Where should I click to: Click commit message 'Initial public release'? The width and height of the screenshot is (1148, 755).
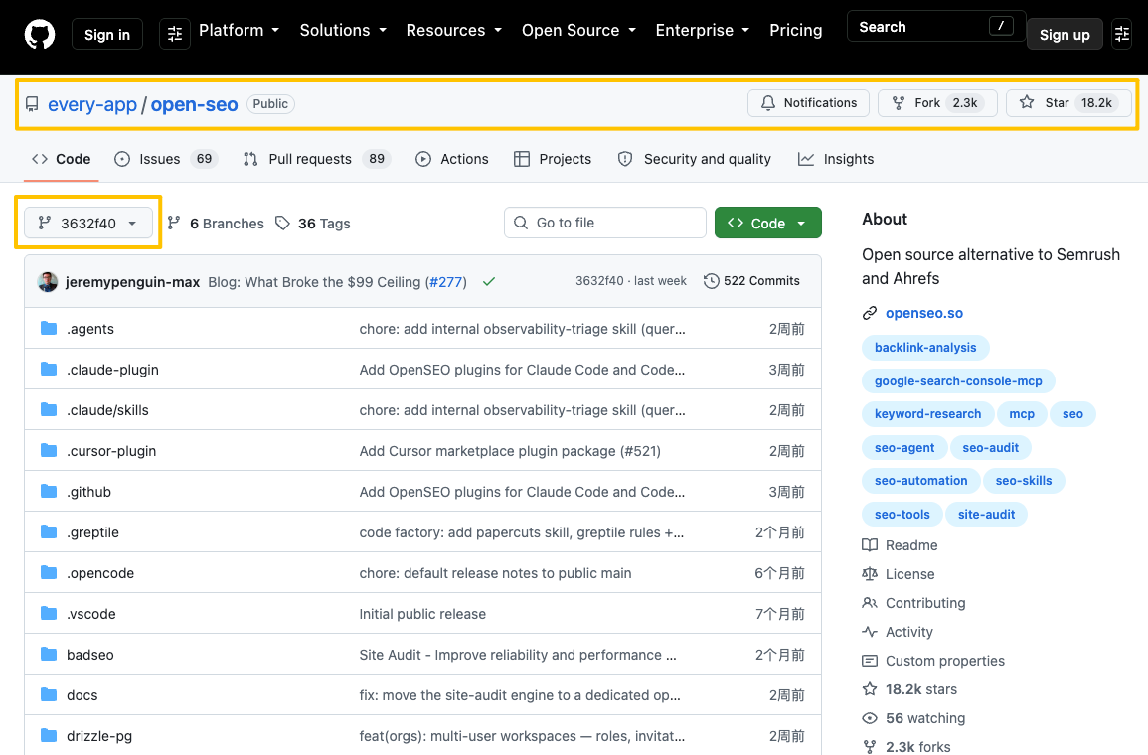click(x=422, y=614)
